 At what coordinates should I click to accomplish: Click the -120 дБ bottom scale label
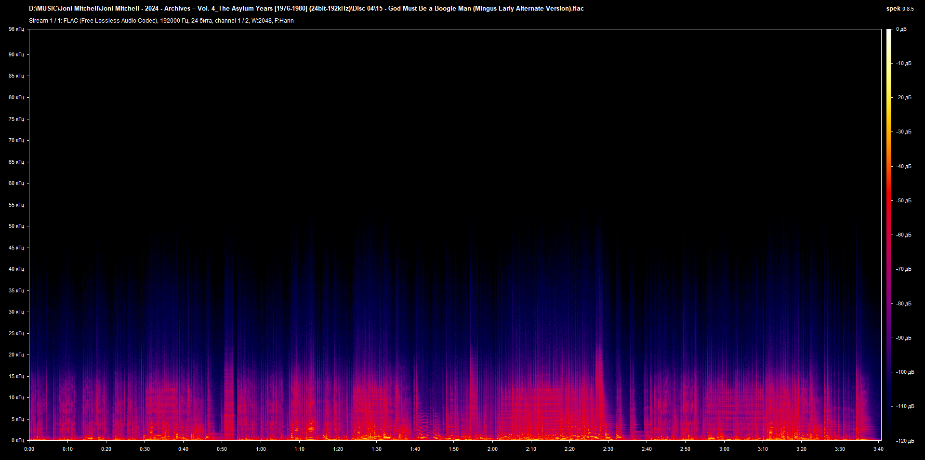coord(904,441)
